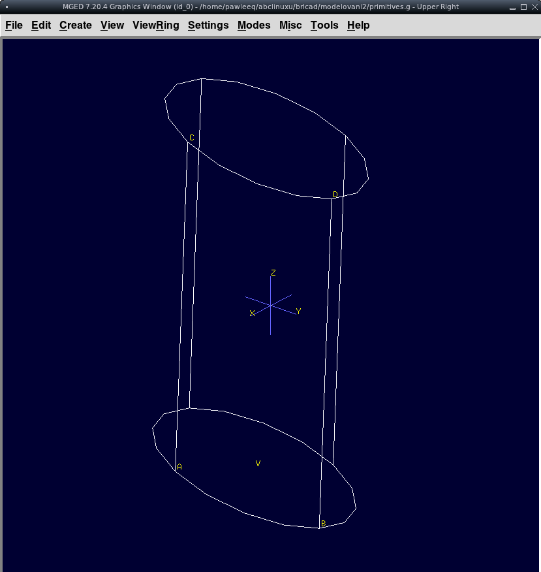Maximize the MGED Graphics Window
541x572 pixels.
[523, 7]
